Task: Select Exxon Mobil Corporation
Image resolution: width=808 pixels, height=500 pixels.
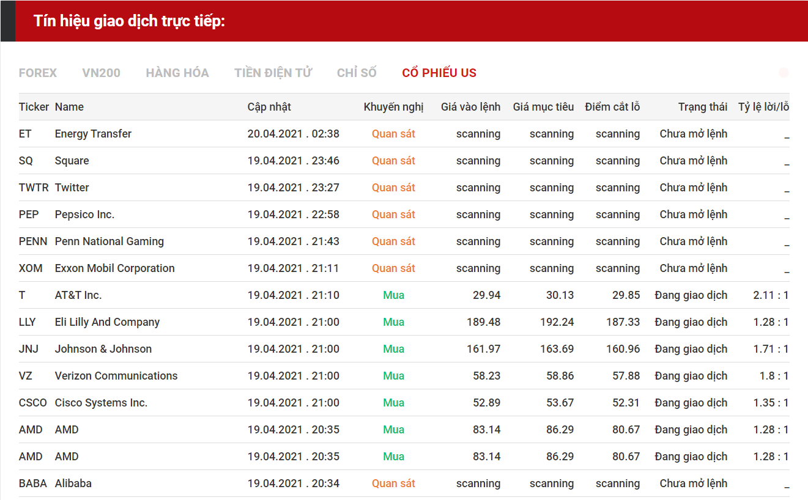Action: point(115,268)
